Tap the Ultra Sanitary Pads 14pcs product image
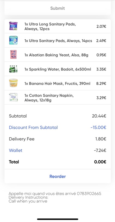This screenshot has height=222, width=115. point(13,40)
